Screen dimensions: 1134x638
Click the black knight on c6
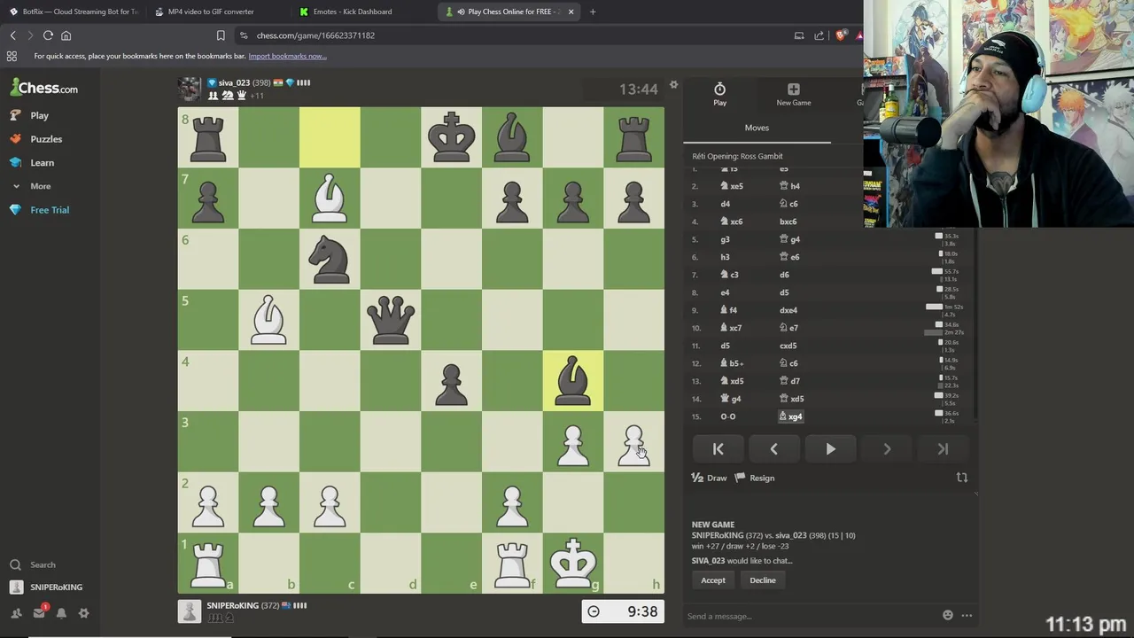(x=330, y=260)
